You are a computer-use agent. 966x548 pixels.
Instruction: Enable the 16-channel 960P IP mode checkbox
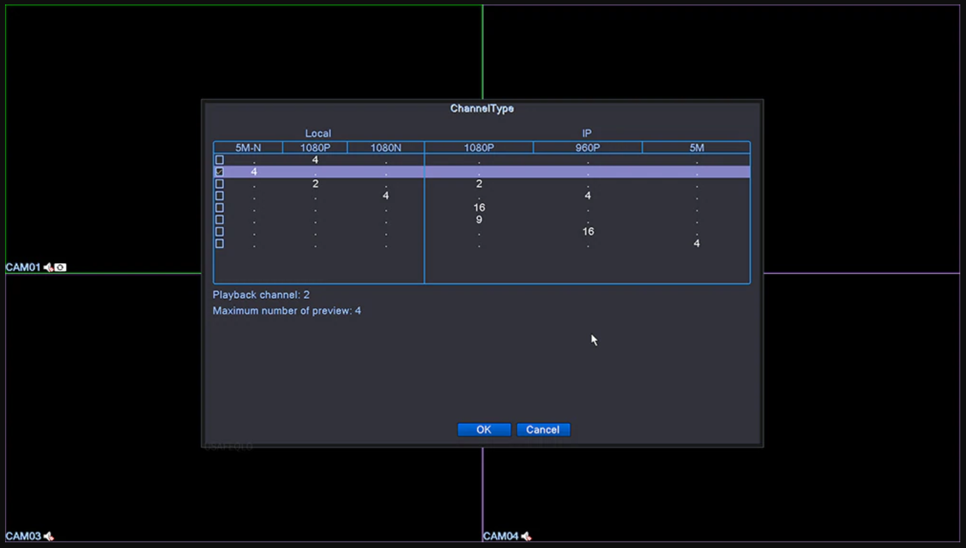pos(220,232)
